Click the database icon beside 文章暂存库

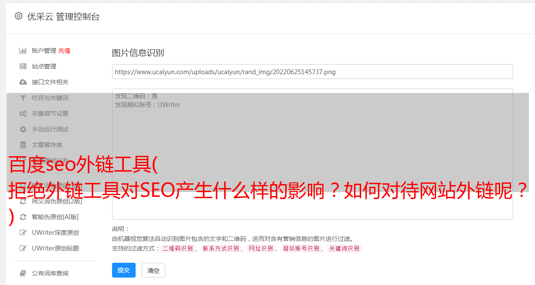[x=23, y=145]
